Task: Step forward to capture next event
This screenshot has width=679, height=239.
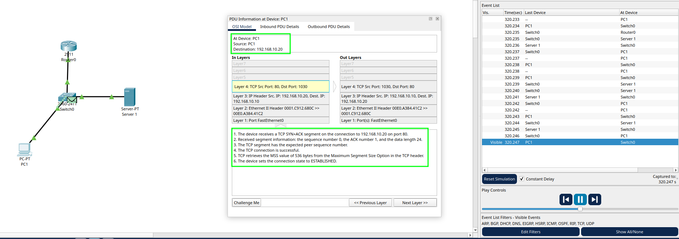Action: pyautogui.click(x=594, y=199)
